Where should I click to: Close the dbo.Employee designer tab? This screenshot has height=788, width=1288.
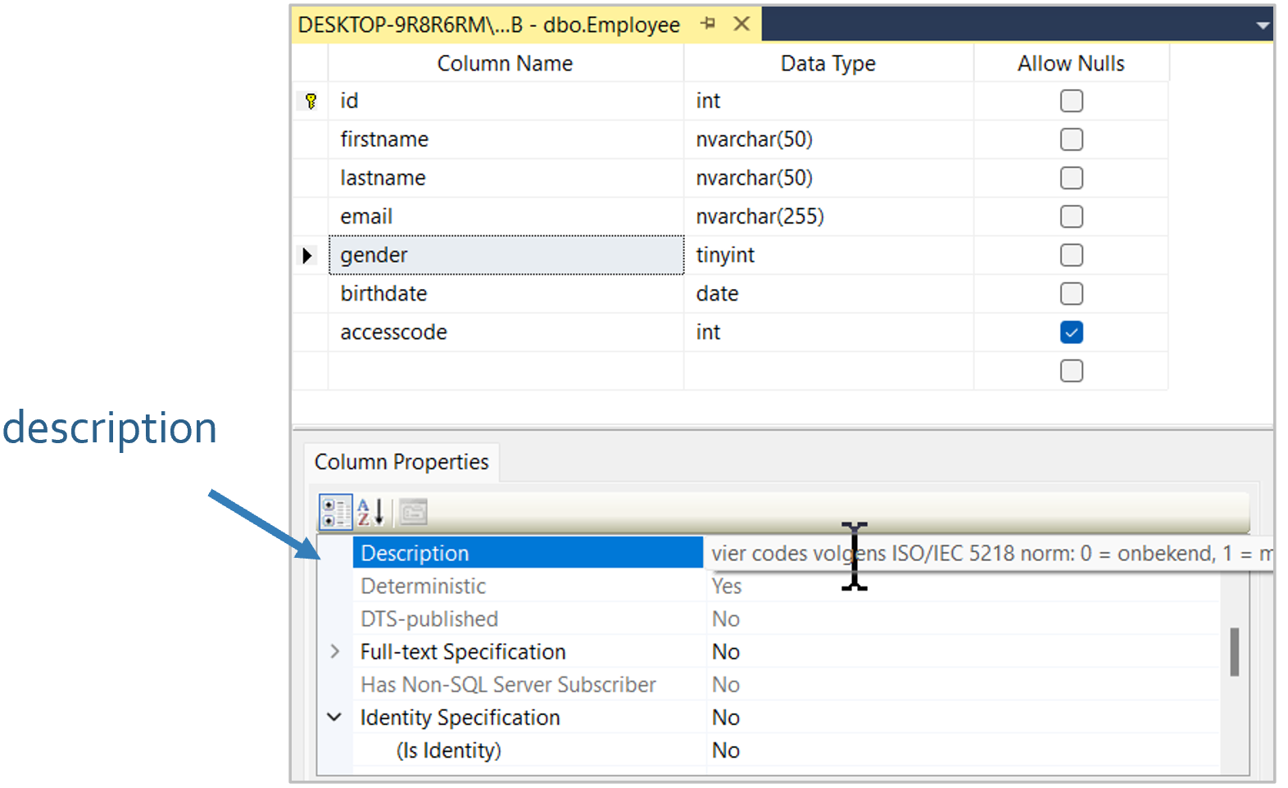coord(742,25)
